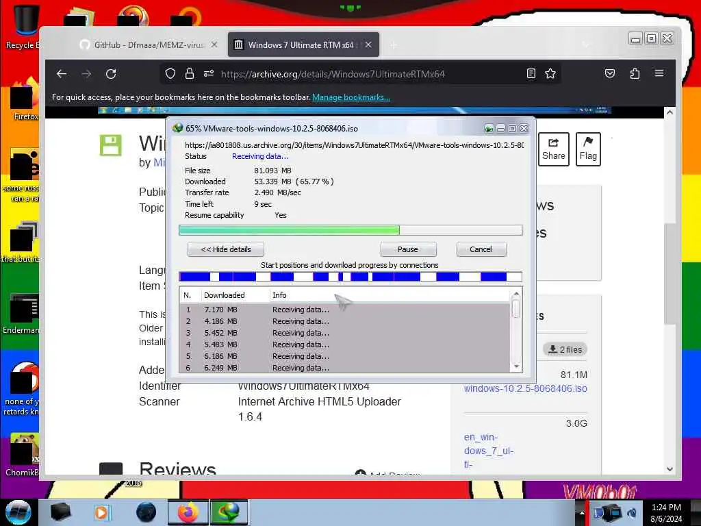Open the Firefox desktop shortcut
701x526 pixels.
click(x=23, y=99)
